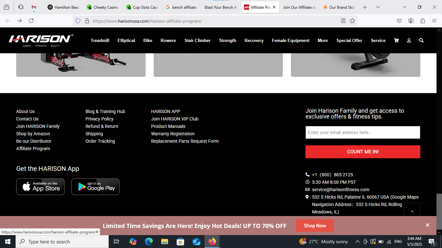Open the Contact Us footer link
The width and height of the screenshot is (442, 248).
coord(27,119)
